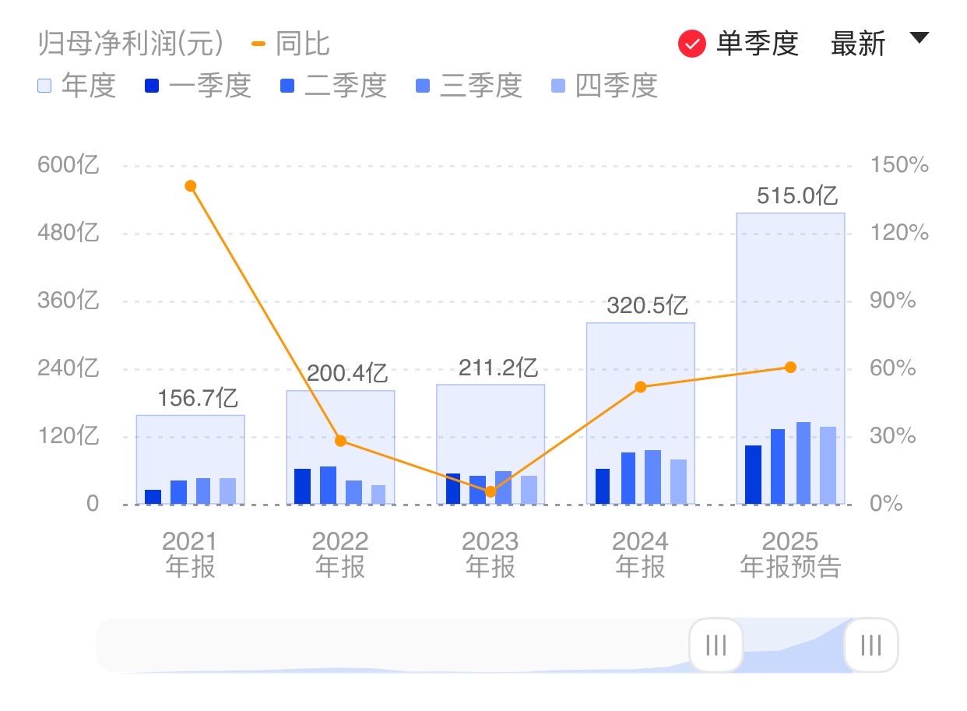
Task: Click the 320.5亿 value label
Action: point(647,304)
